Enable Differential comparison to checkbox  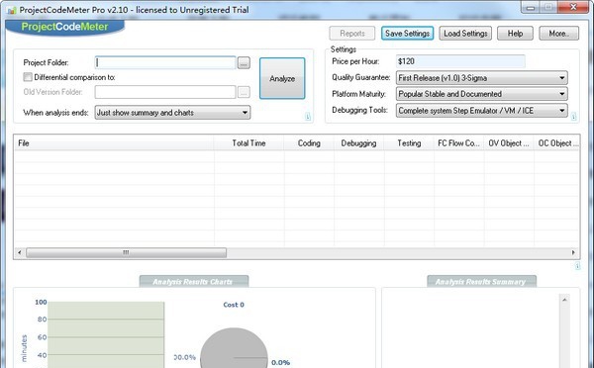[28, 77]
